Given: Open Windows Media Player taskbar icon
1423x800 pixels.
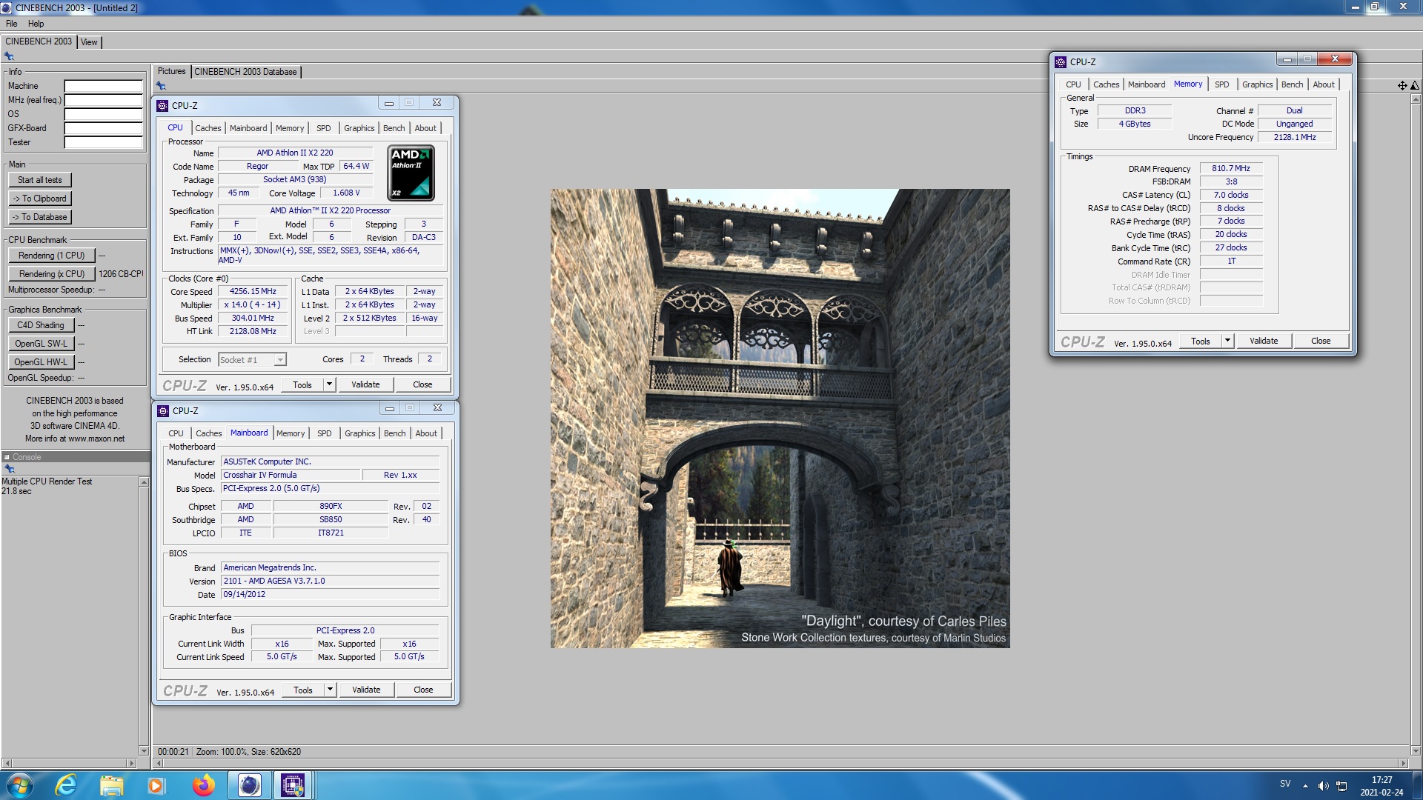Looking at the screenshot, I should pyautogui.click(x=156, y=785).
